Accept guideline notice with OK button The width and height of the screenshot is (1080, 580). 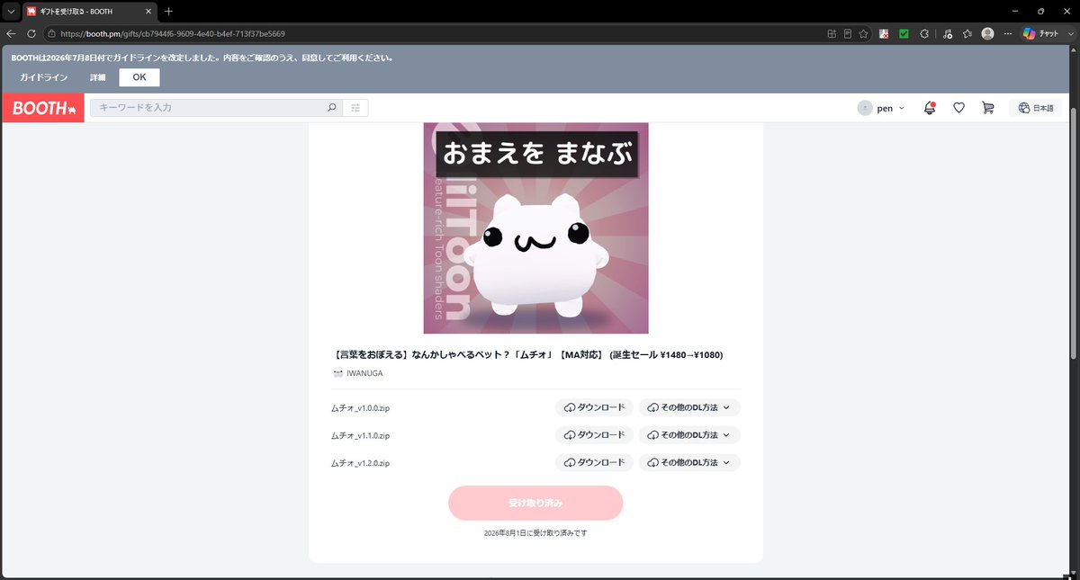pos(139,77)
